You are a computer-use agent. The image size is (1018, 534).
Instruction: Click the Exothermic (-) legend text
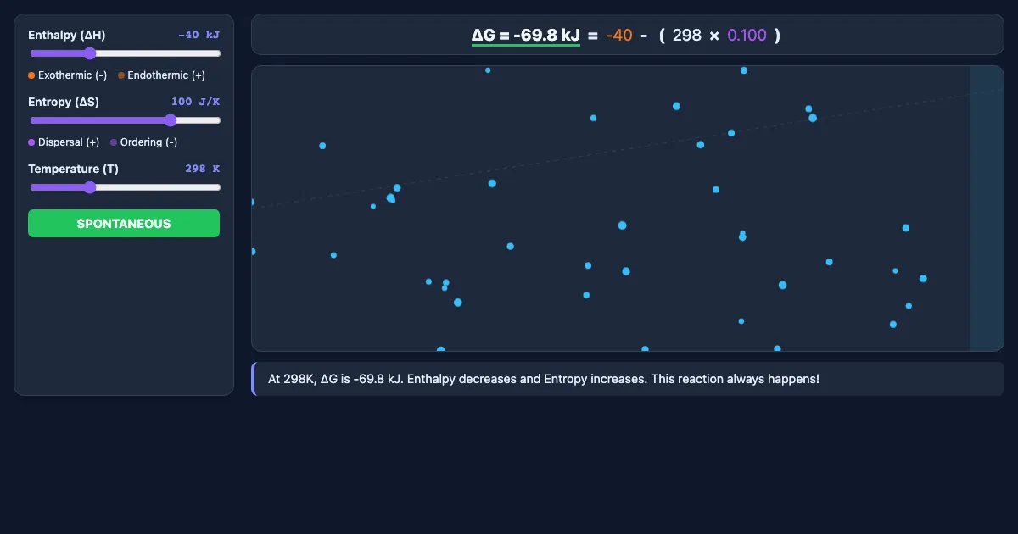[x=73, y=75]
